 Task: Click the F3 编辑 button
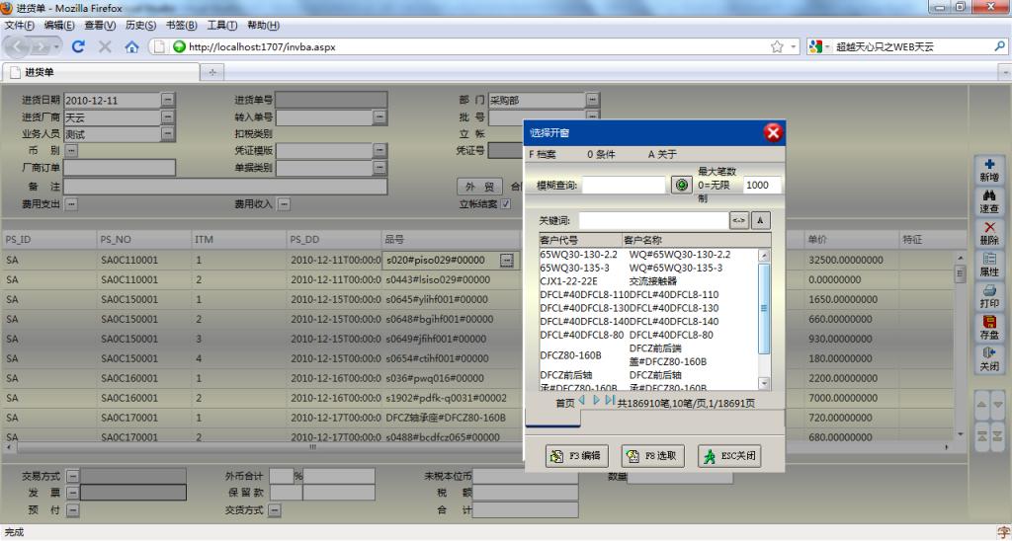coord(577,456)
